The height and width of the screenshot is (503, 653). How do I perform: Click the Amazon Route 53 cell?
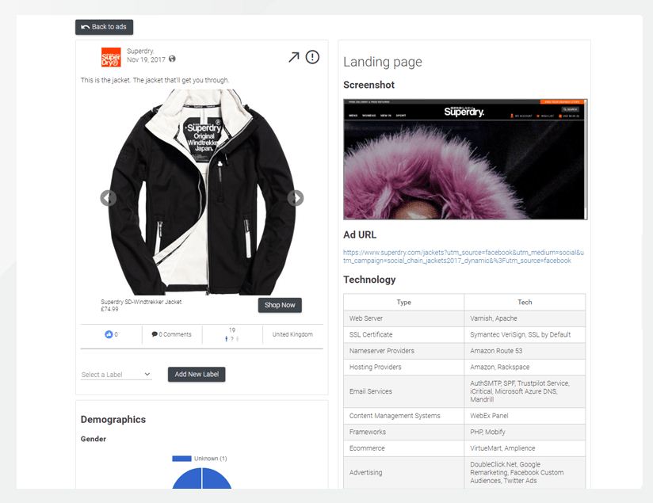click(525, 351)
